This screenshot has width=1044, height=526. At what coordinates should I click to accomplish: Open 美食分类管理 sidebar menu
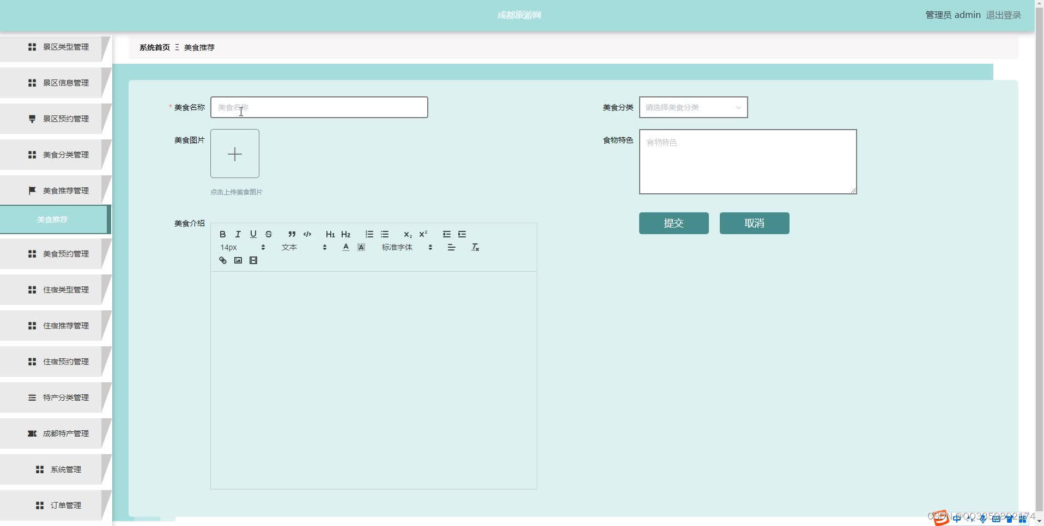tap(55, 155)
